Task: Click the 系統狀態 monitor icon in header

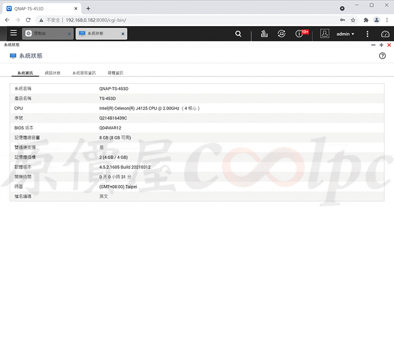Action: click(x=13, y=56)
